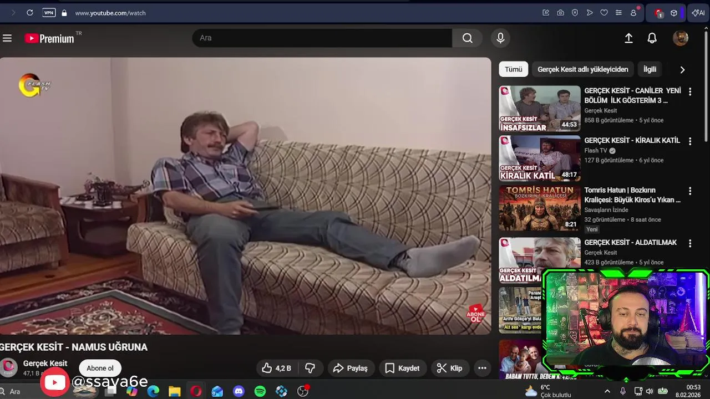Open options for 'ALDATILMAK' video

(x=690, y=243)
